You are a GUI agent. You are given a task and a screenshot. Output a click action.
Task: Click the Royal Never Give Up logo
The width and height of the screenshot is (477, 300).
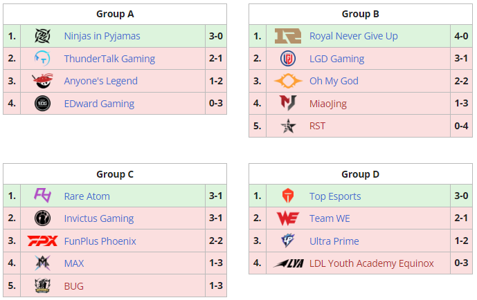tap(288, 36)
